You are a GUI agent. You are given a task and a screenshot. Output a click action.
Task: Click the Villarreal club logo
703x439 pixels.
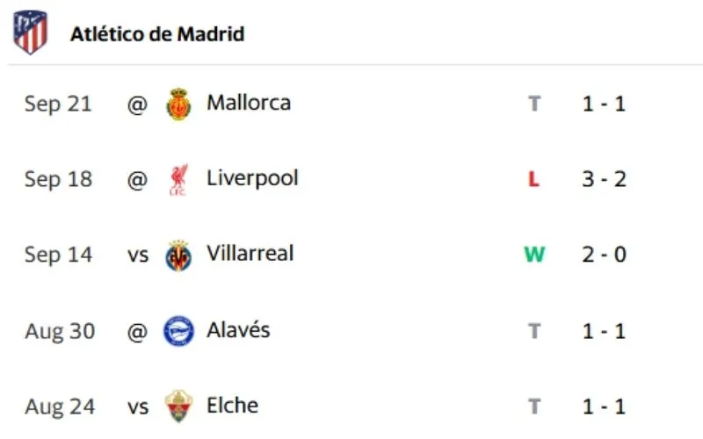[x=178, y=255]
